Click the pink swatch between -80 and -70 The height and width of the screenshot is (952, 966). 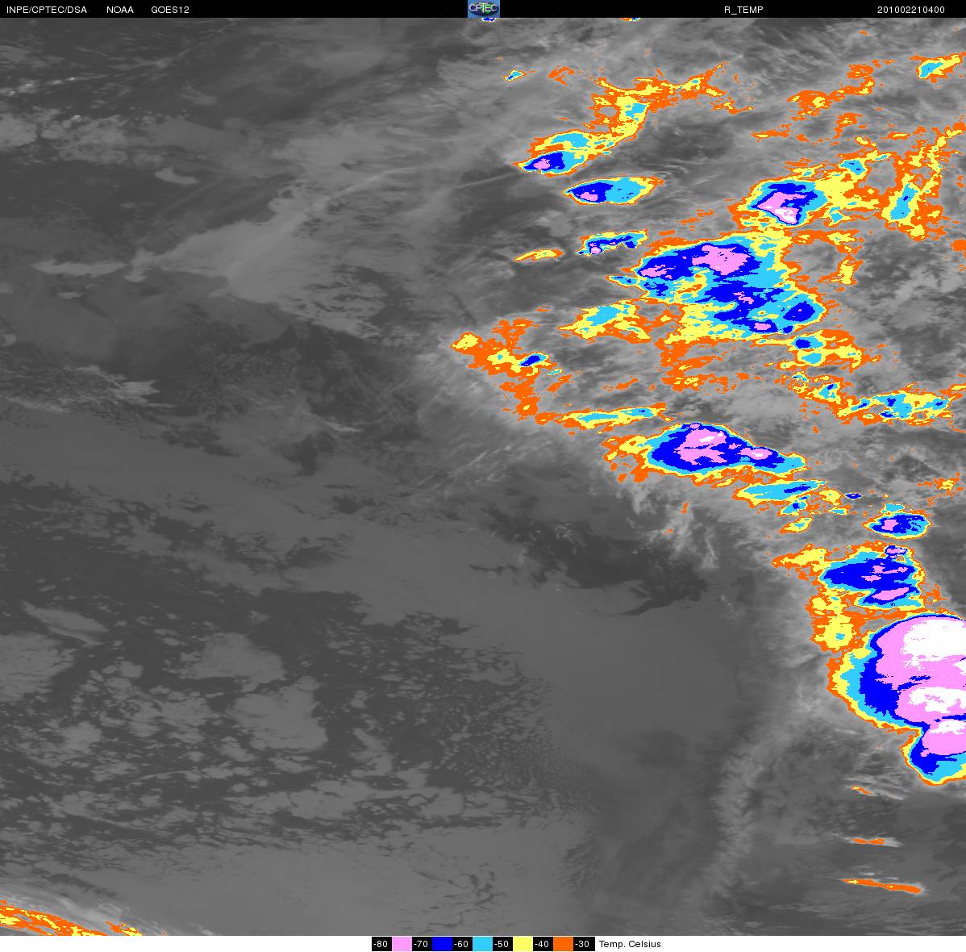point(402,944)
